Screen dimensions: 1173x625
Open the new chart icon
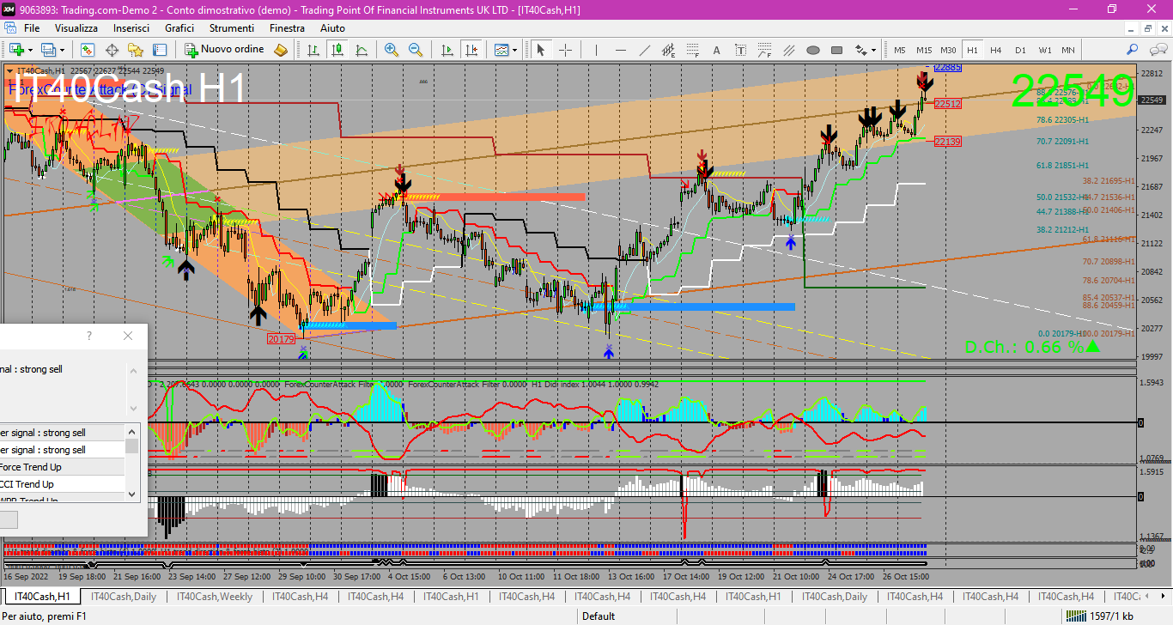click(16, 50)
